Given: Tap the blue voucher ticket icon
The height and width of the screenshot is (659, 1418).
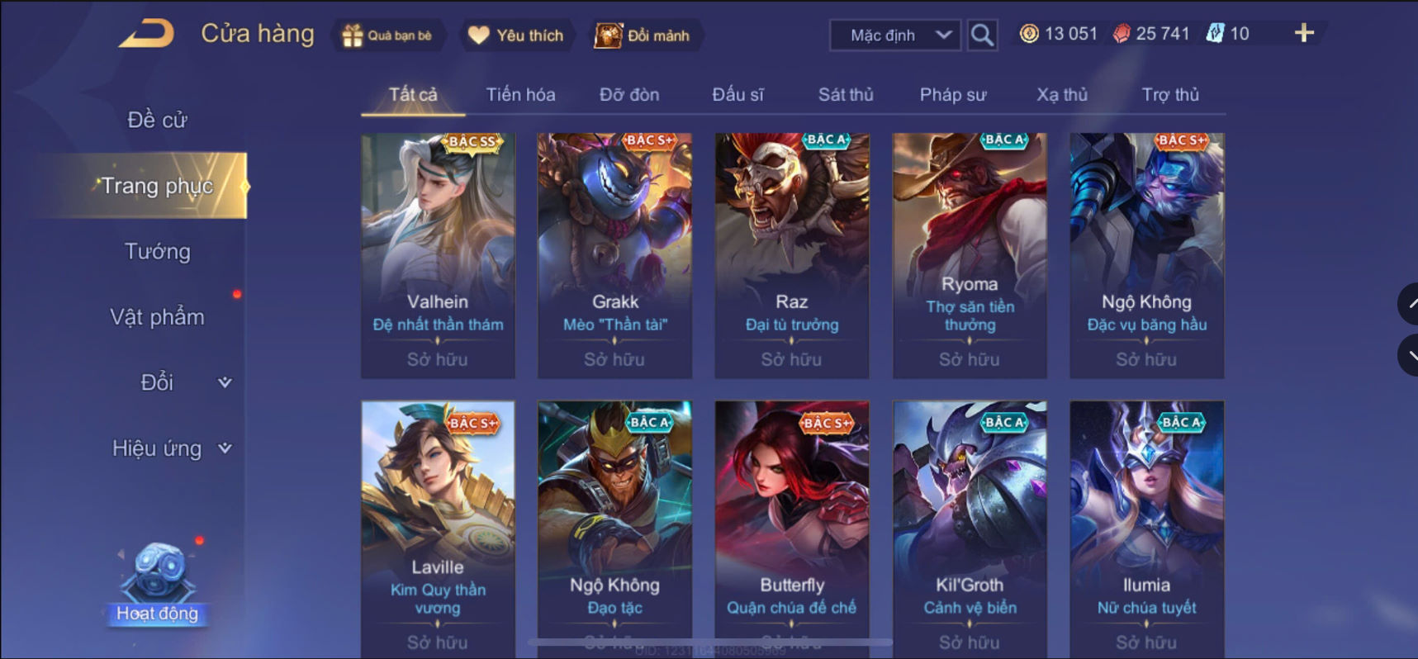Looking at the screenshot, I should 1215,33.
